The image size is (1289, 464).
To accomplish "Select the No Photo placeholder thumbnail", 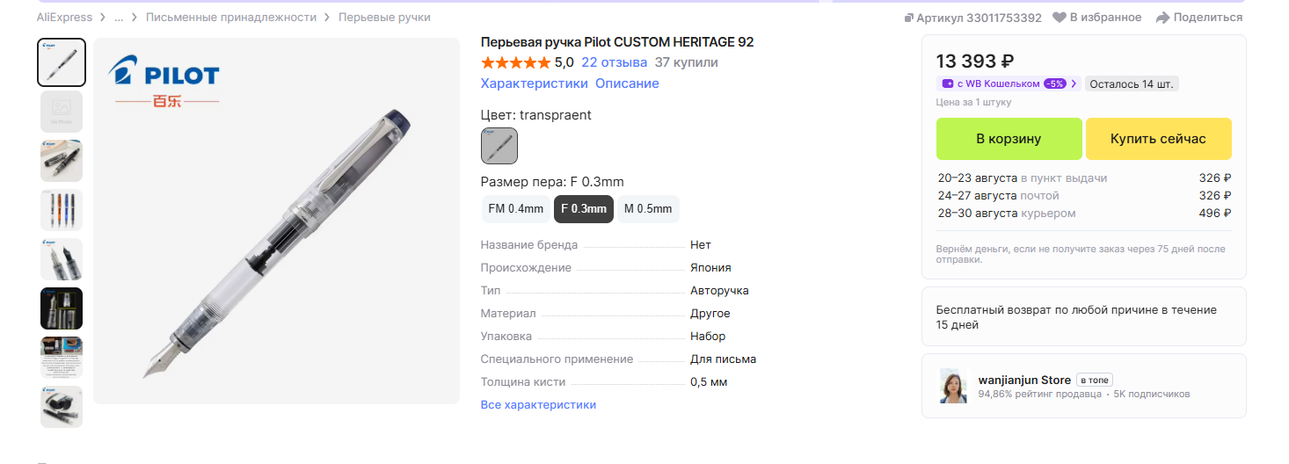I will pyautogui.click(x=62, y=112).
